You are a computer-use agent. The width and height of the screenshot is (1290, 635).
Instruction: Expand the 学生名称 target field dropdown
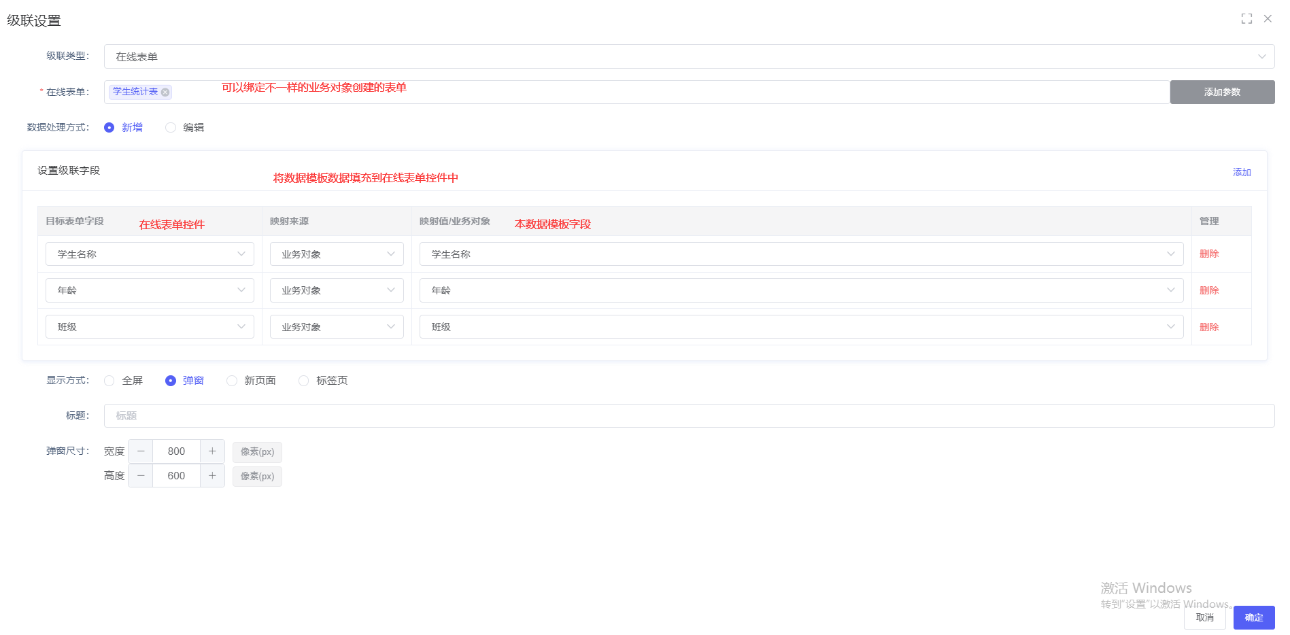coord(150,254)
